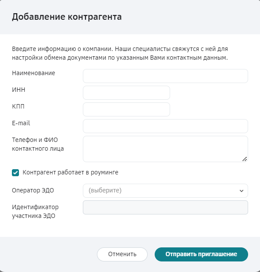The height and width of the screenshot is (272, 260).
Task: Submit via Отправить приглашение button
Action: click(x=201, y=254)
